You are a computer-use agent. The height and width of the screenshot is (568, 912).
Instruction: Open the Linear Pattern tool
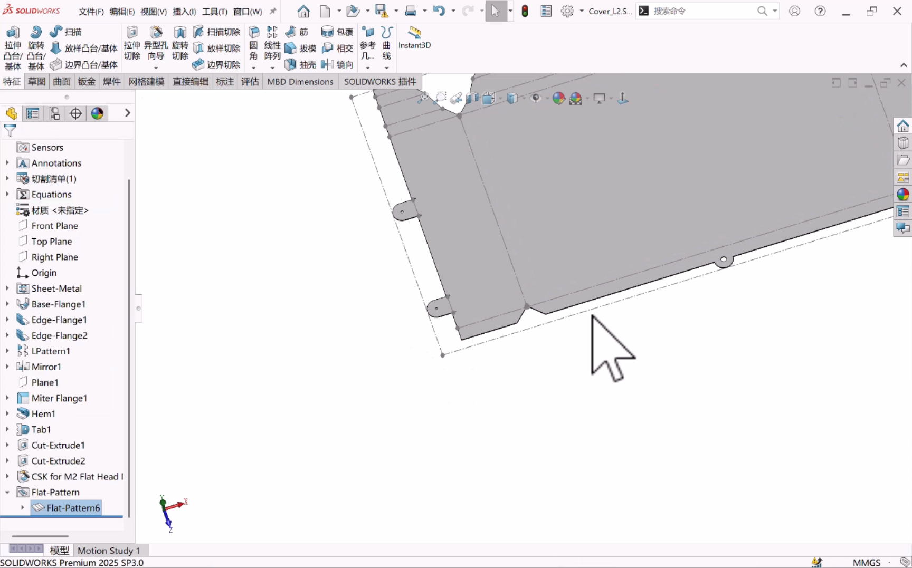[272, 33]
